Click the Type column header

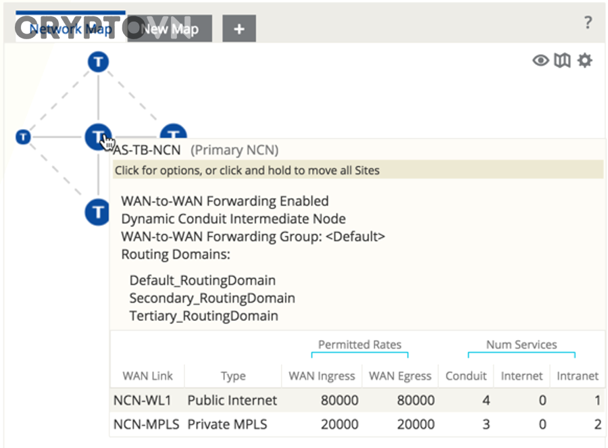tap(233, 376)
